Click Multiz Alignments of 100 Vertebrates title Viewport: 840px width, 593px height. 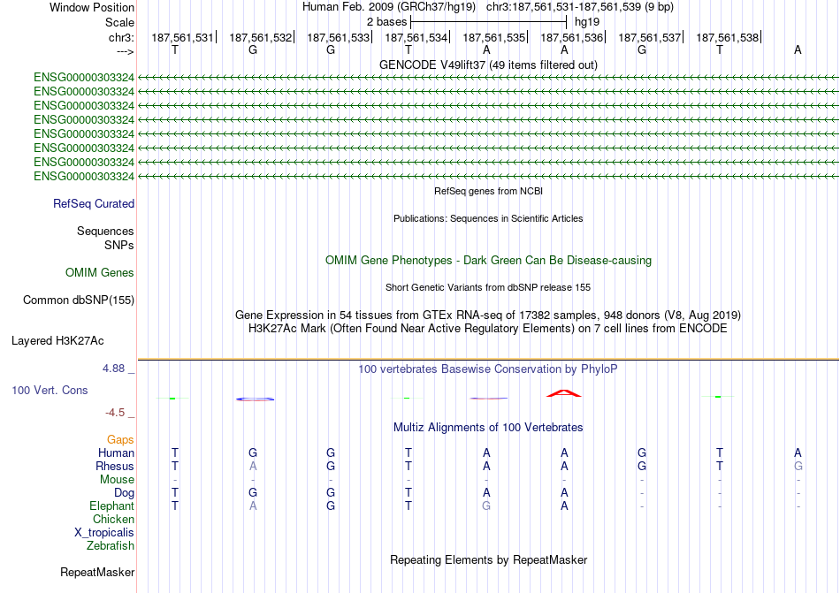pyautogui.click(x=488, y=428)
